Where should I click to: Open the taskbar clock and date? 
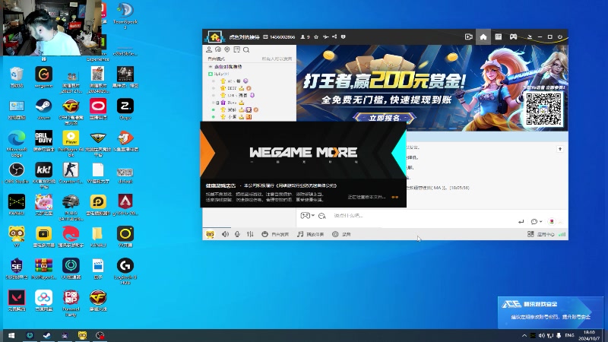589,335
